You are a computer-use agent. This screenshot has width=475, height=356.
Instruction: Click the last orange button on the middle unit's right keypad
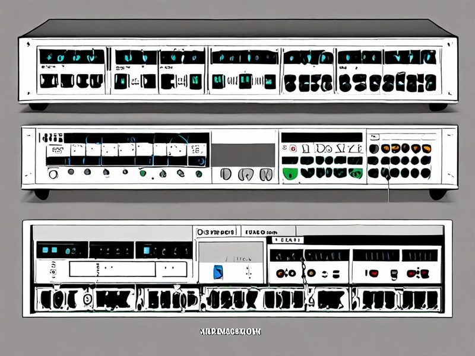(x=426, y=148)
